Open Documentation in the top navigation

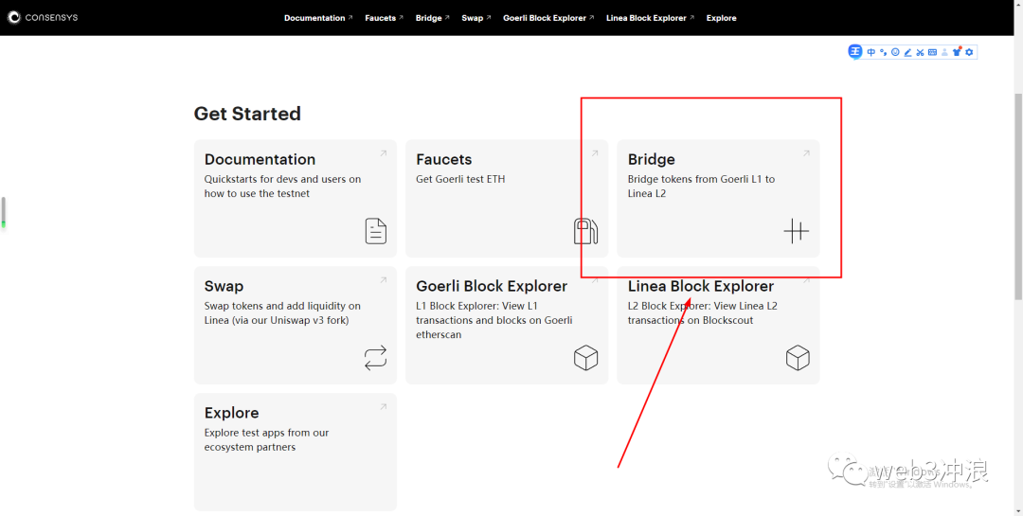click(x=318, y=18)
